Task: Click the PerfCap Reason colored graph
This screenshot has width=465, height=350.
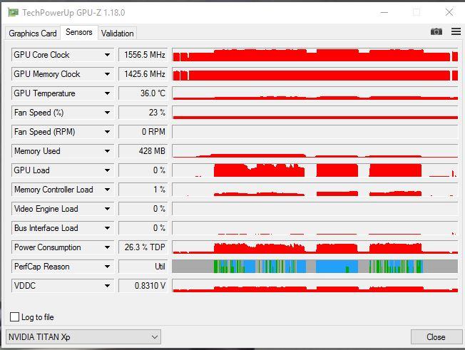Action: 315,267
